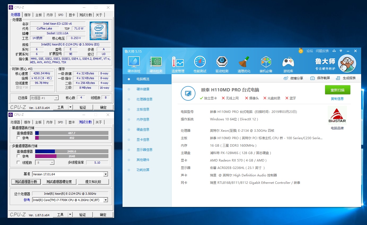The width and height of the screenshot is (367, 225).
Task: Switch to SPD tab in the upper CPU-Z window
Action: 61,15
